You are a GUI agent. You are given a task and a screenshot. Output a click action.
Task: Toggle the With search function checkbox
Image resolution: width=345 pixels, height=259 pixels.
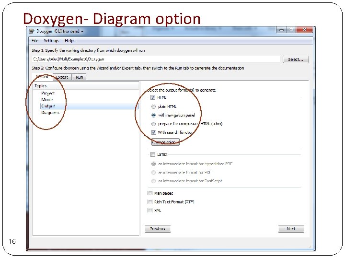pyautogui.click(x=154, y=132)
